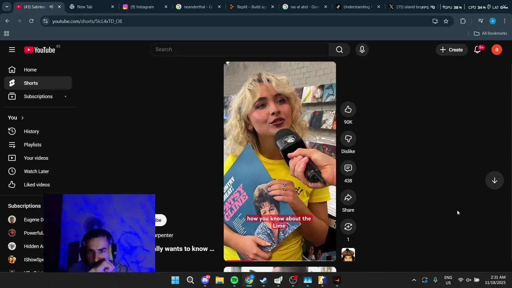Install app icon in the address bar
Viewport: 512px width, 288px height.
[x=435, y=21]
